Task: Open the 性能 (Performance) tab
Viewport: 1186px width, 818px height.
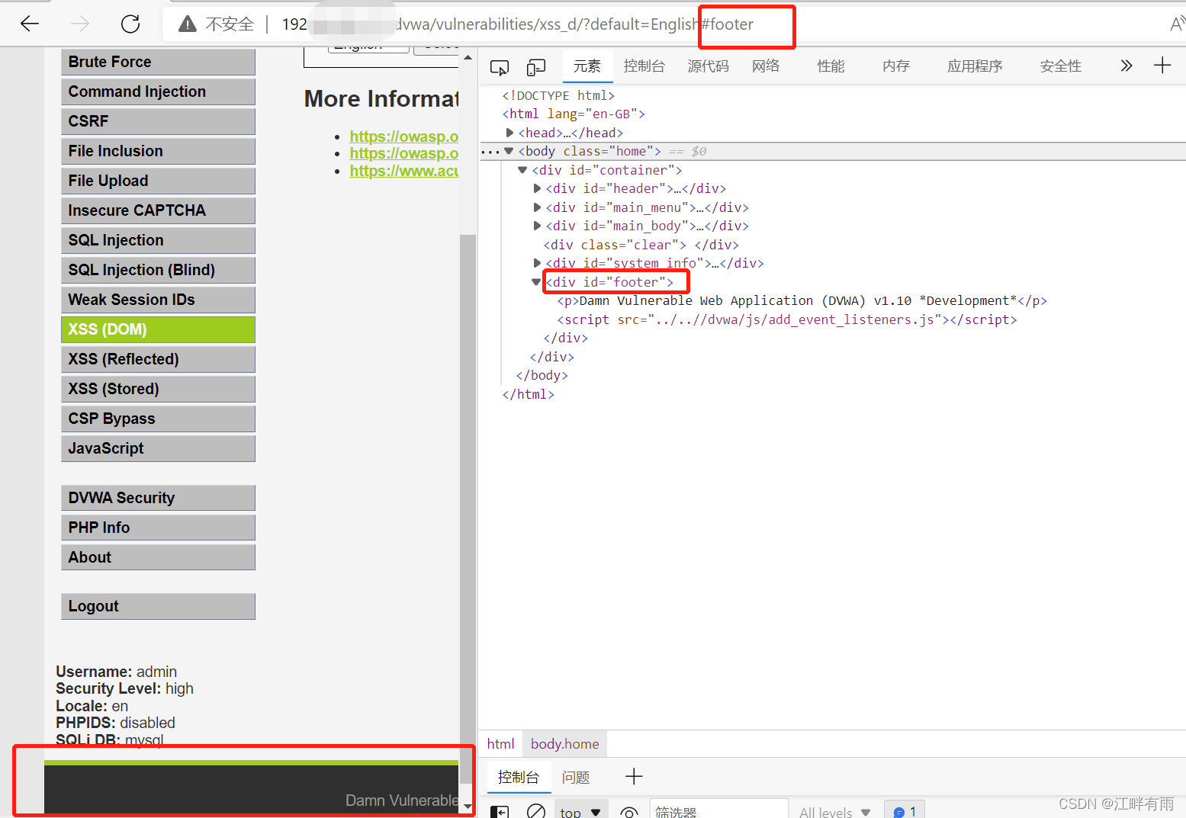Action: pyautogui.click(x=831, y=66)
